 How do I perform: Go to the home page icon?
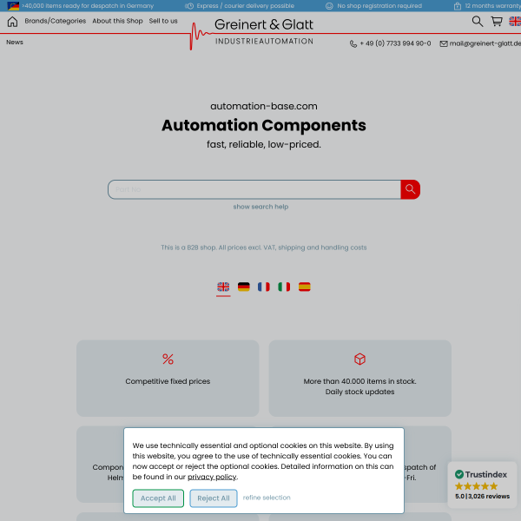[x=12, y=22]
